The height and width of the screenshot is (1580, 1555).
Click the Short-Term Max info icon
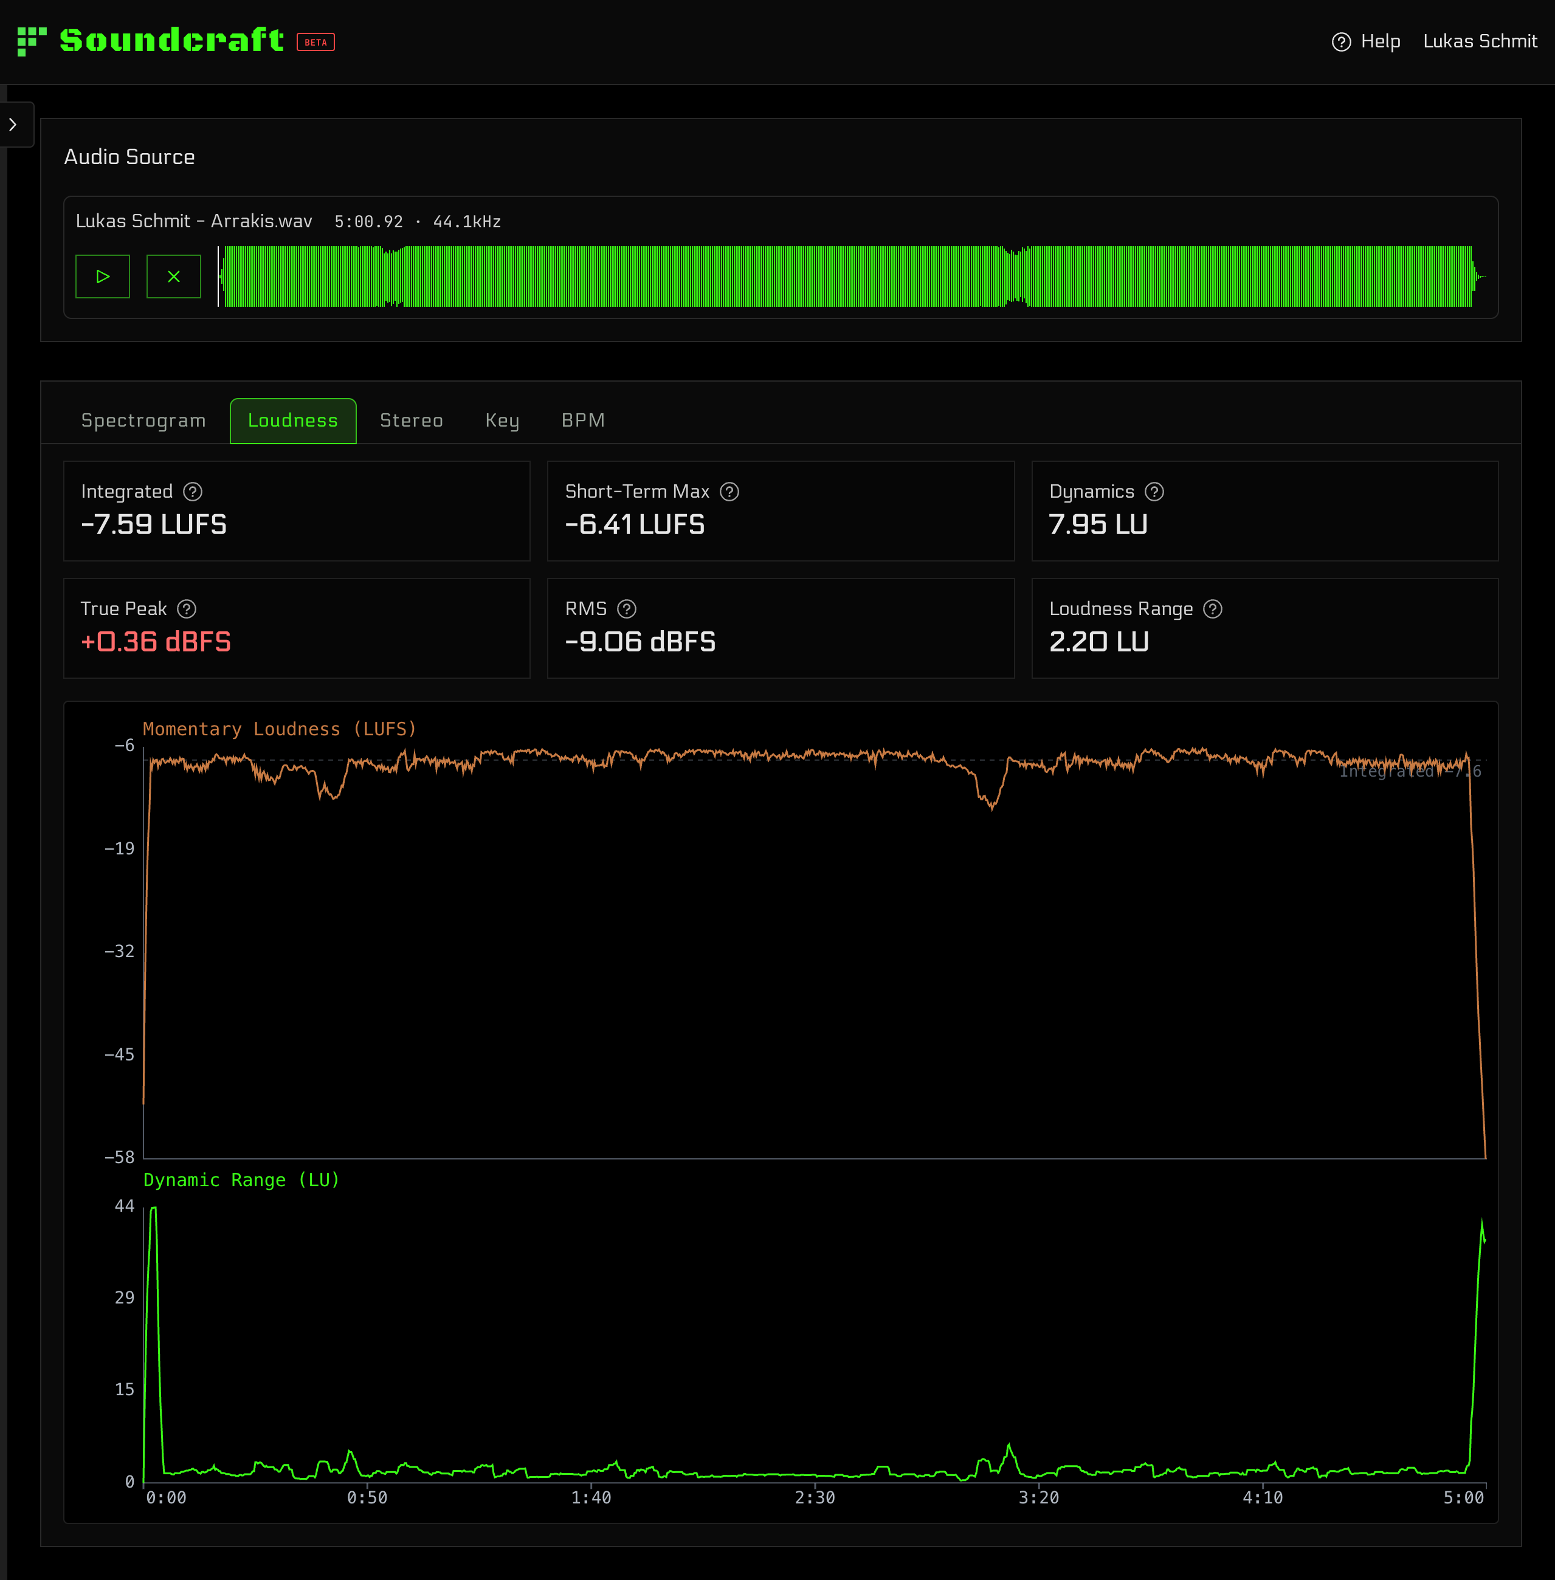(x=729, y=492)
